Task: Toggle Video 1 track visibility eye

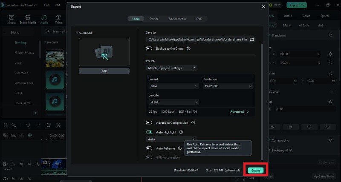Action: coord(29,164)
